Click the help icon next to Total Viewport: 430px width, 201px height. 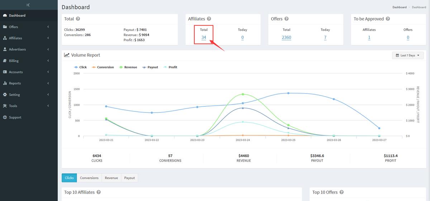pos(78,19)
